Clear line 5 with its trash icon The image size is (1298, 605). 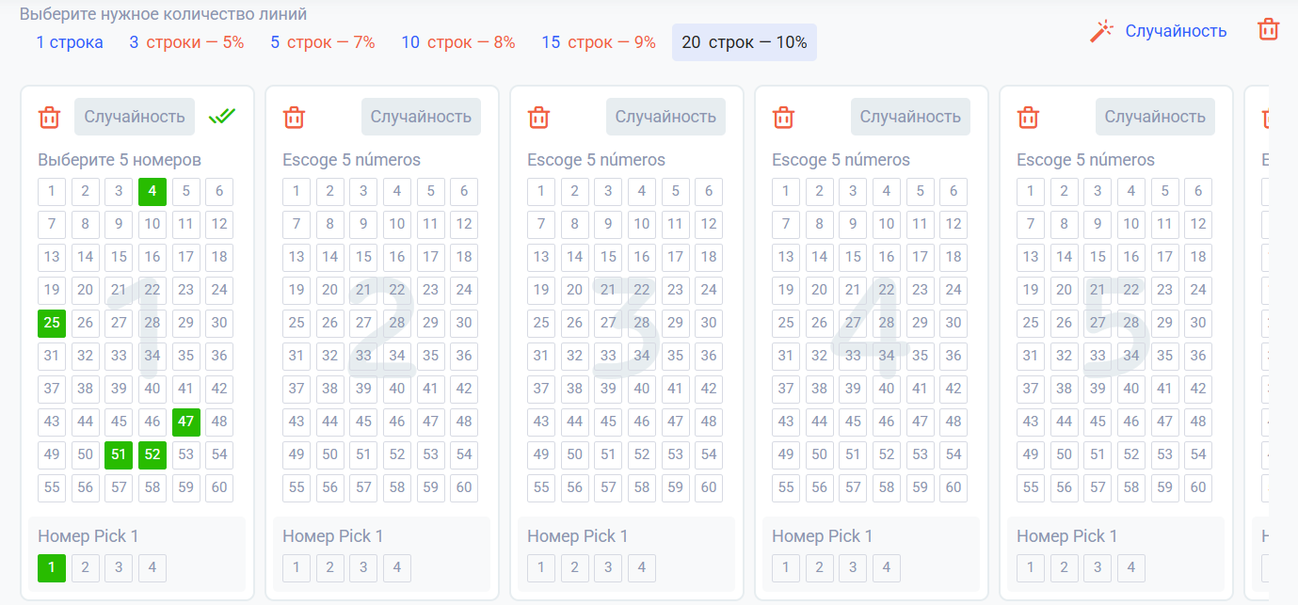[1028, 118]
